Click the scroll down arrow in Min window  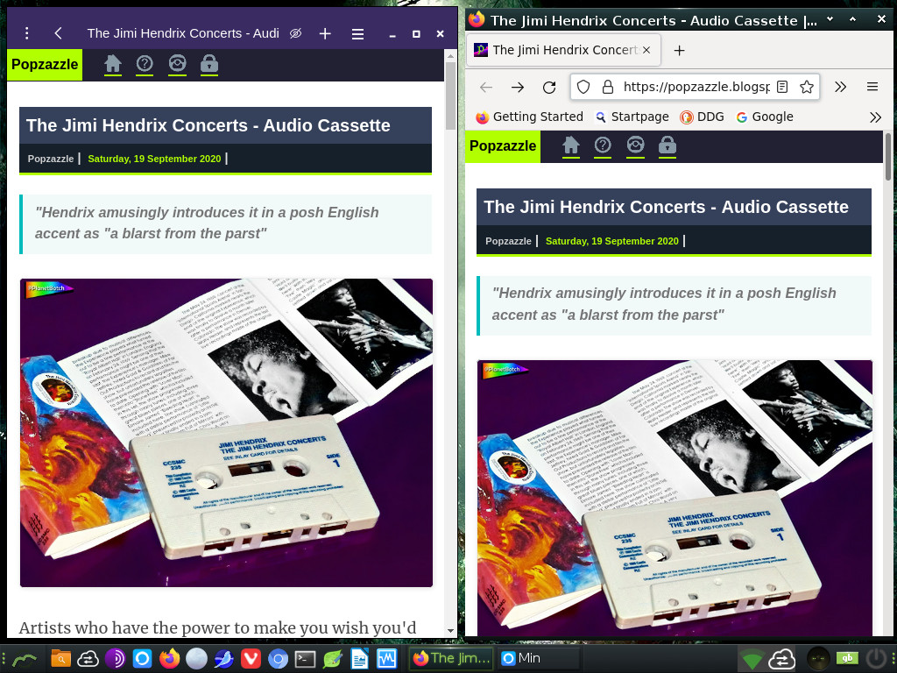(450, 631)
